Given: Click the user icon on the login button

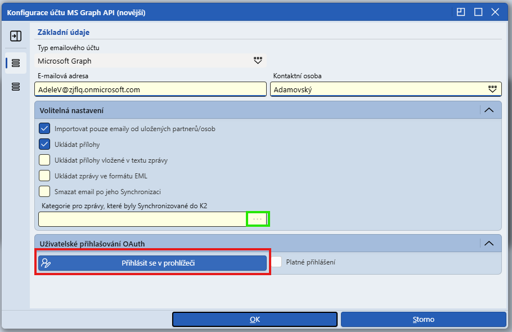Looking at the screenshot, I should click(46, 263).
